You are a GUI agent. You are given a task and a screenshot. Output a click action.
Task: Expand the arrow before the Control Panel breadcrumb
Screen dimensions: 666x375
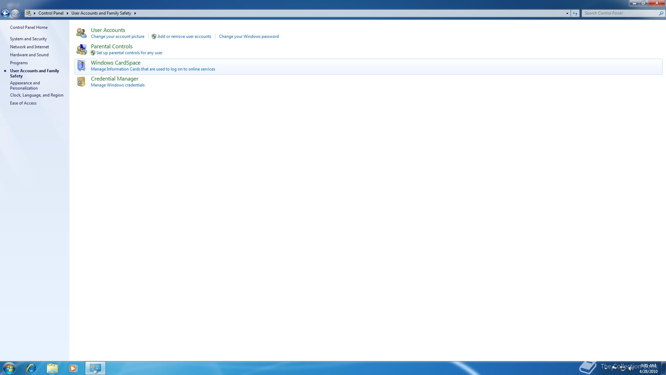coord(35,13)
